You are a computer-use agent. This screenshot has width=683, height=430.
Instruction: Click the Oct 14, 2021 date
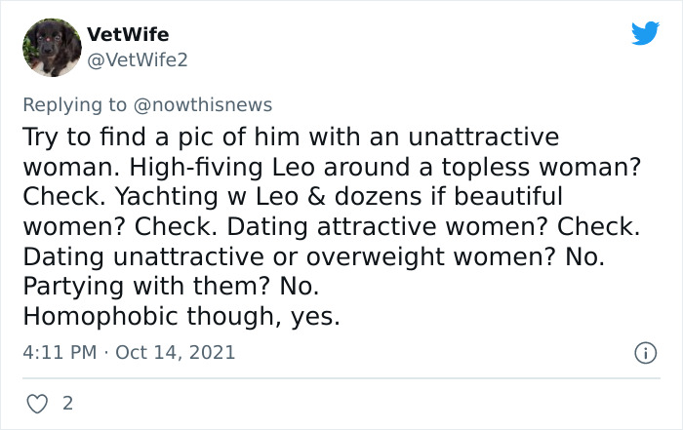coord(176,351)
